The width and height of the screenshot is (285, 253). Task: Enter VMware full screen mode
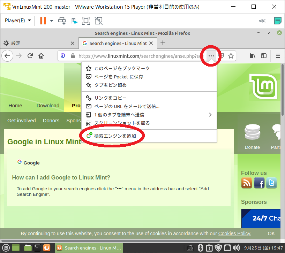pyautogui.click(x=86, y=21)
